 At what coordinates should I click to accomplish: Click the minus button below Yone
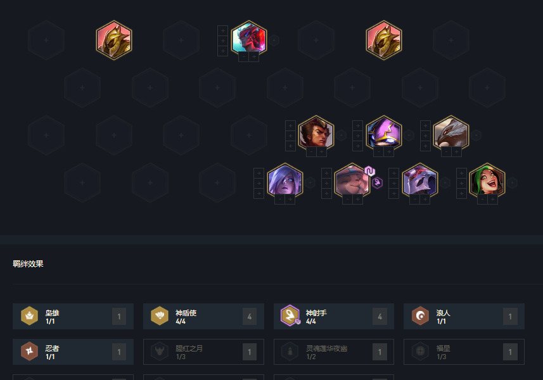click(244, 57)
